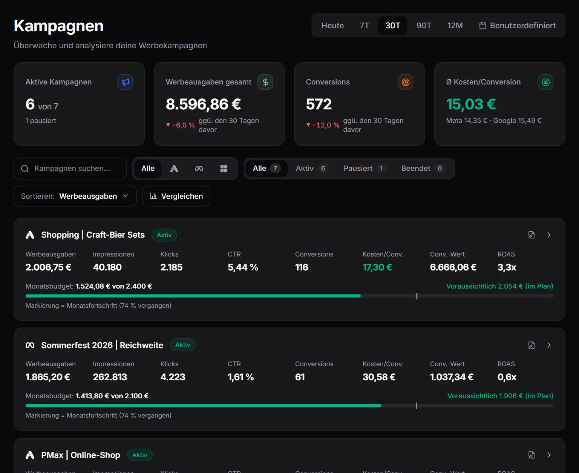This screenshot has width=579, height=473.
Task: Switch time range to 12M
Action: tap(455, 26)
